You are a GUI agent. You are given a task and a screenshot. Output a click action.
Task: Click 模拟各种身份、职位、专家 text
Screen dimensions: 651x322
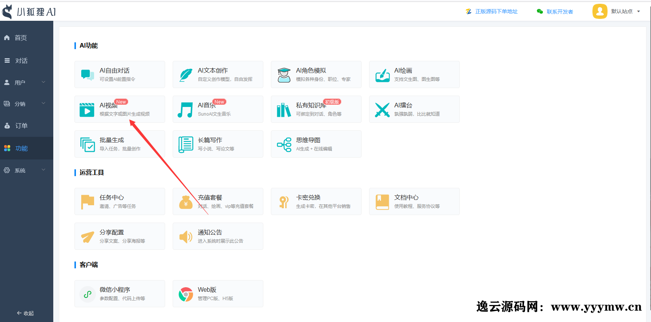323,79
